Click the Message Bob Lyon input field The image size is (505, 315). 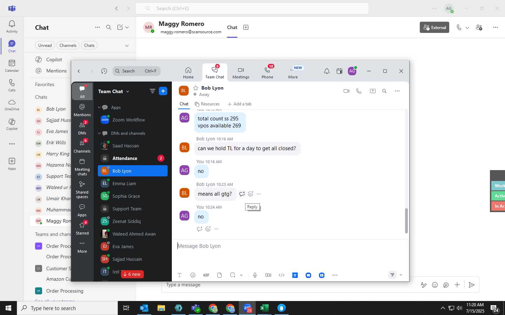[x=290, y=246]
